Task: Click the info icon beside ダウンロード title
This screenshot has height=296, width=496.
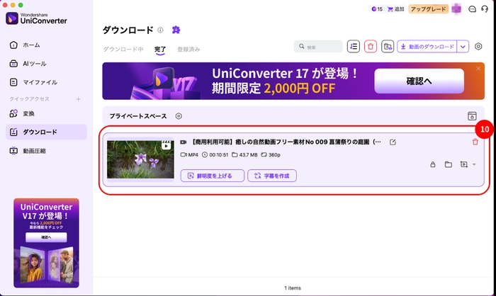Action: click(160, 30)
